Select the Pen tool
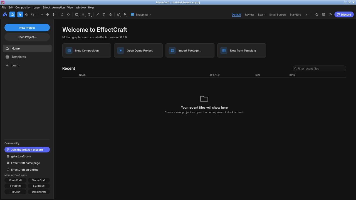 click(83, 14)
